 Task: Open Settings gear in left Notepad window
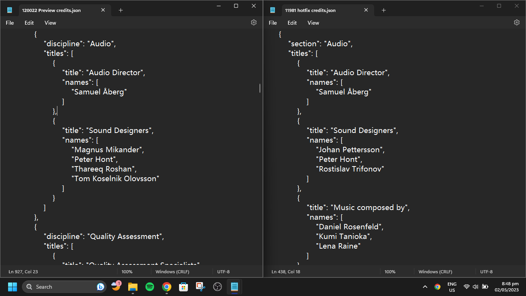[x=254, y=23]
